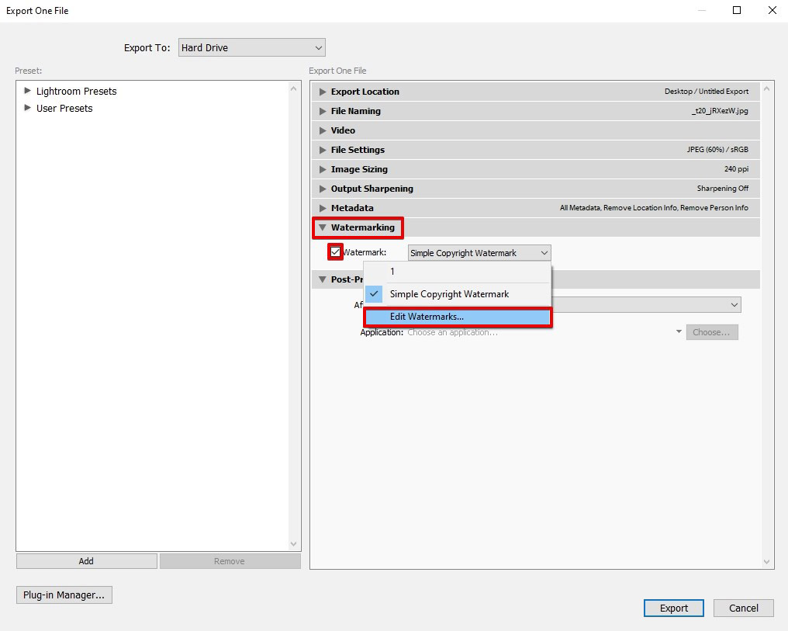Expand the File Naming section
Viewport: 788px width, 631px height.
click(x=323, y=111)
